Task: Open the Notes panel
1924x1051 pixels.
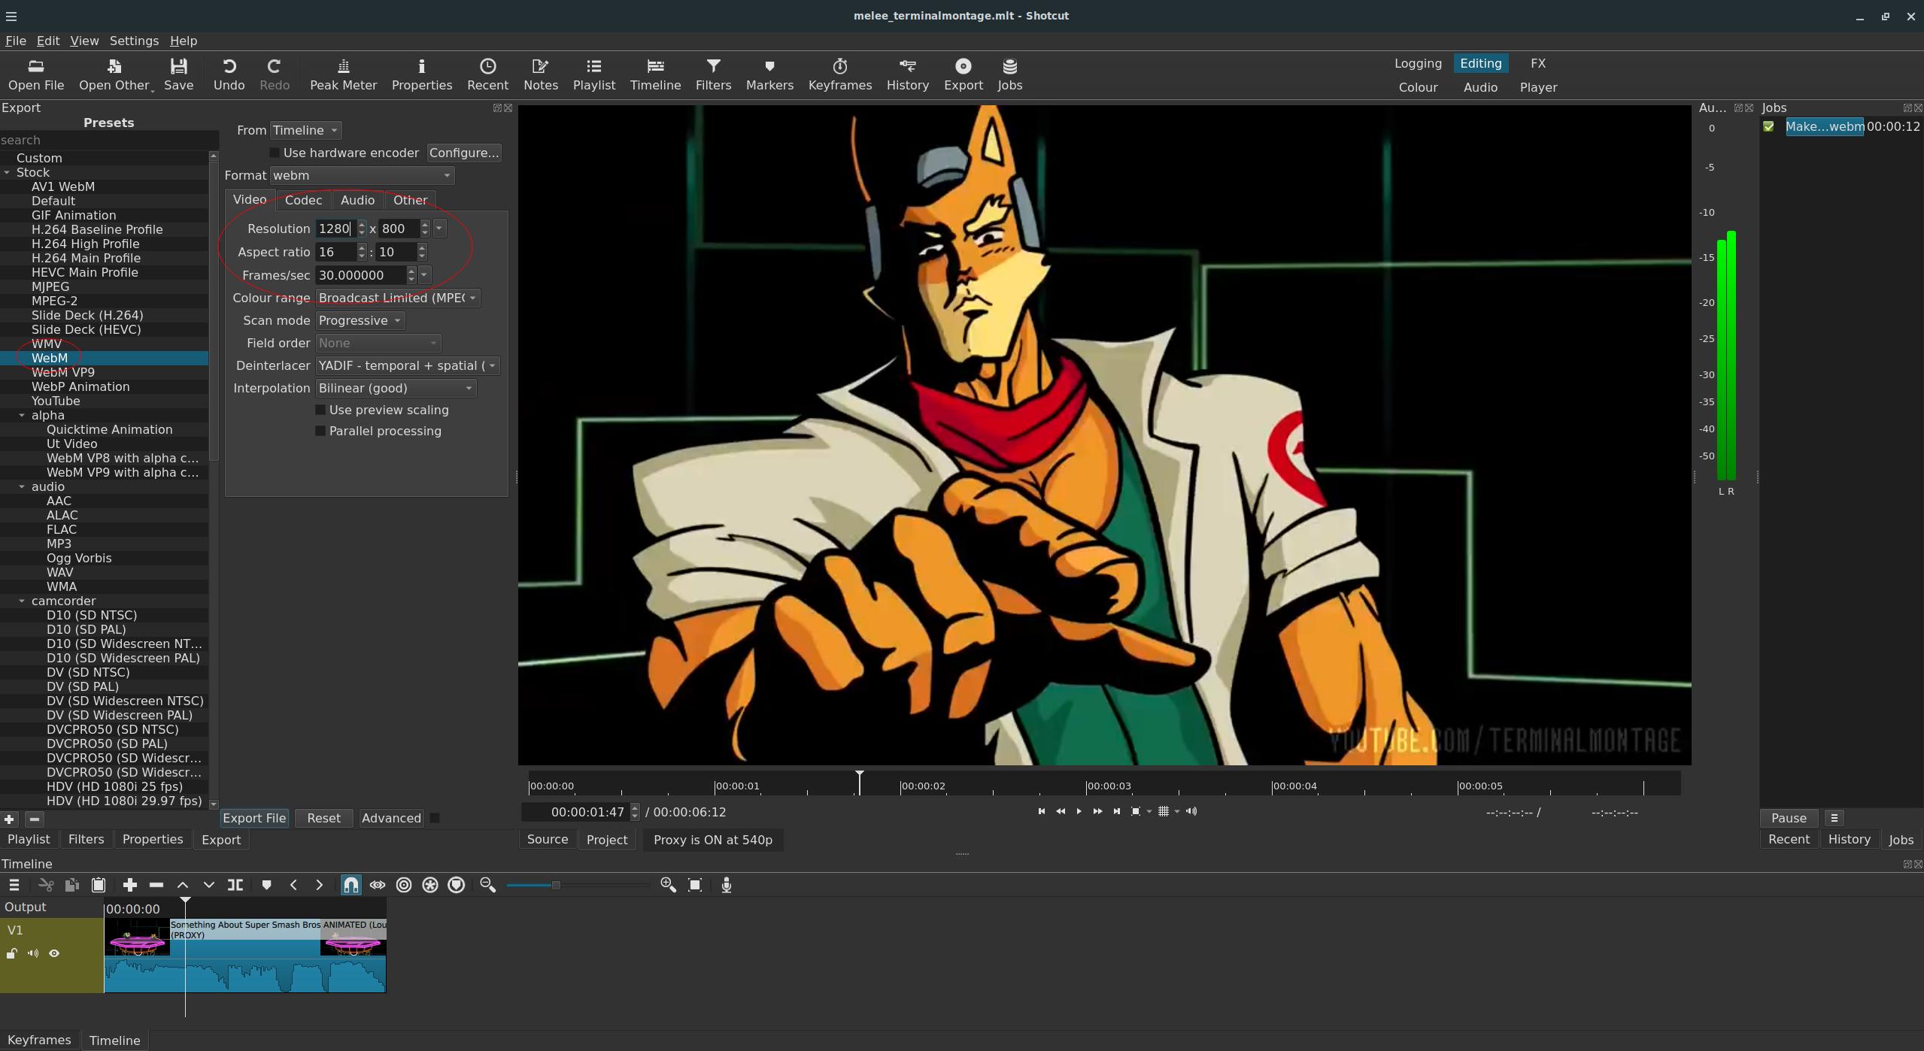Action: tap(540, 75)
